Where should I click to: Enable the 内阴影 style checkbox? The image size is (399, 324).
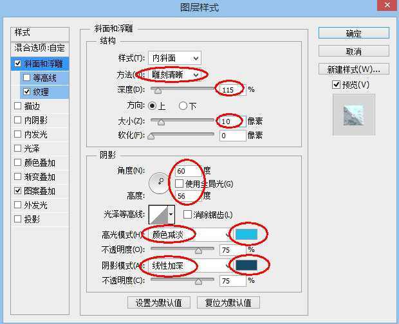(17, 120)
